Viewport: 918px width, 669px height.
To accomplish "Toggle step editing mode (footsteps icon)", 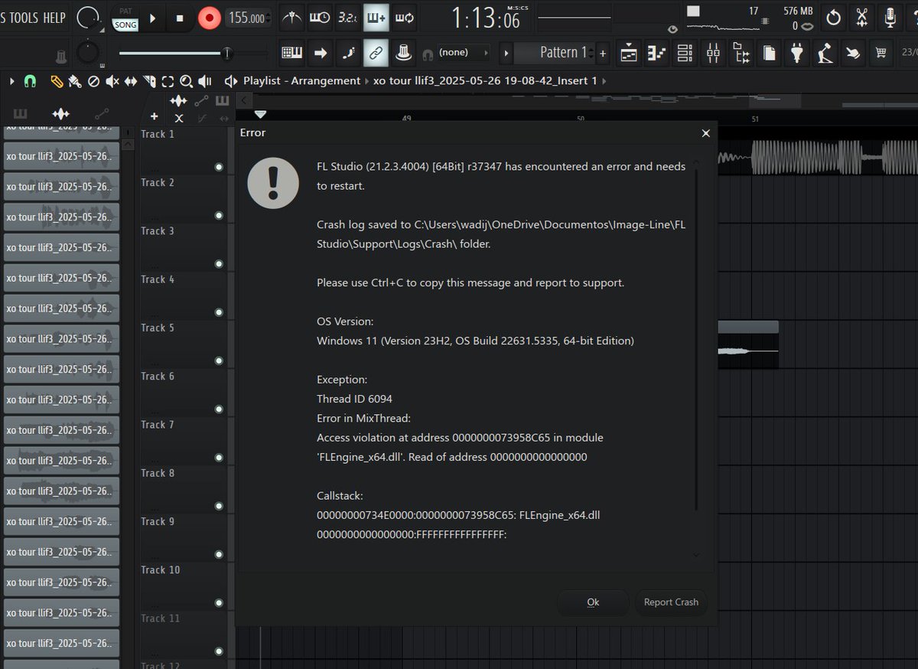I will click(348, 53).
